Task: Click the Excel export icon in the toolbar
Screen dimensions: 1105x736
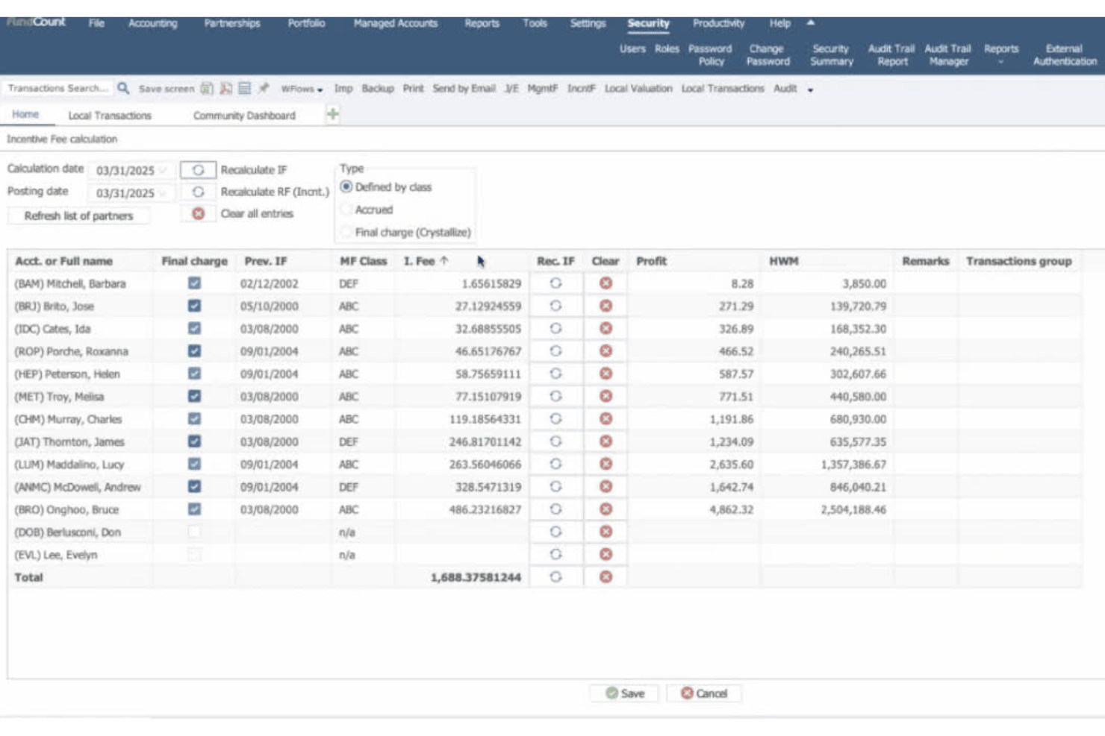Action: [207, 88]
